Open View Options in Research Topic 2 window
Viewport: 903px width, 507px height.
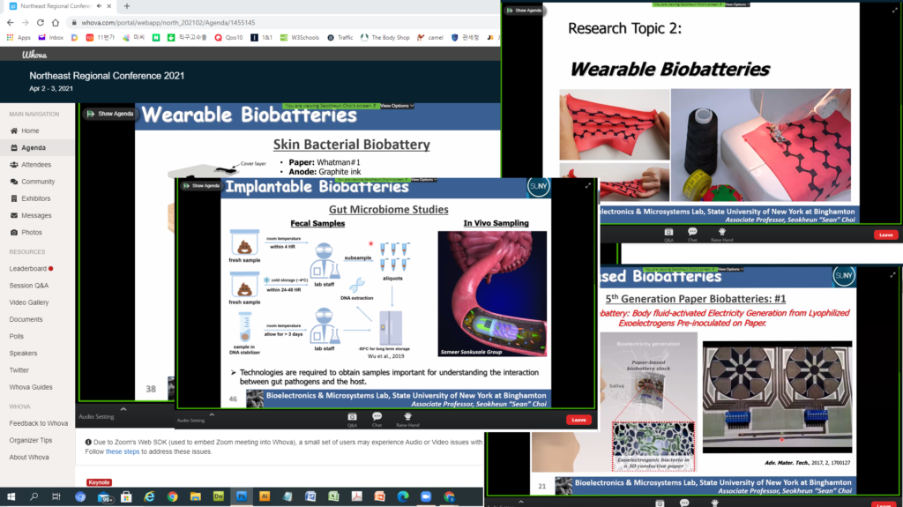tap(736, 4)
